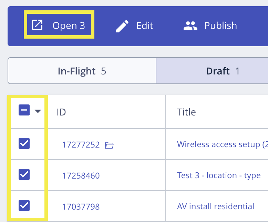
Task: Click the people Publish icon
Action: tap(190, 26)
